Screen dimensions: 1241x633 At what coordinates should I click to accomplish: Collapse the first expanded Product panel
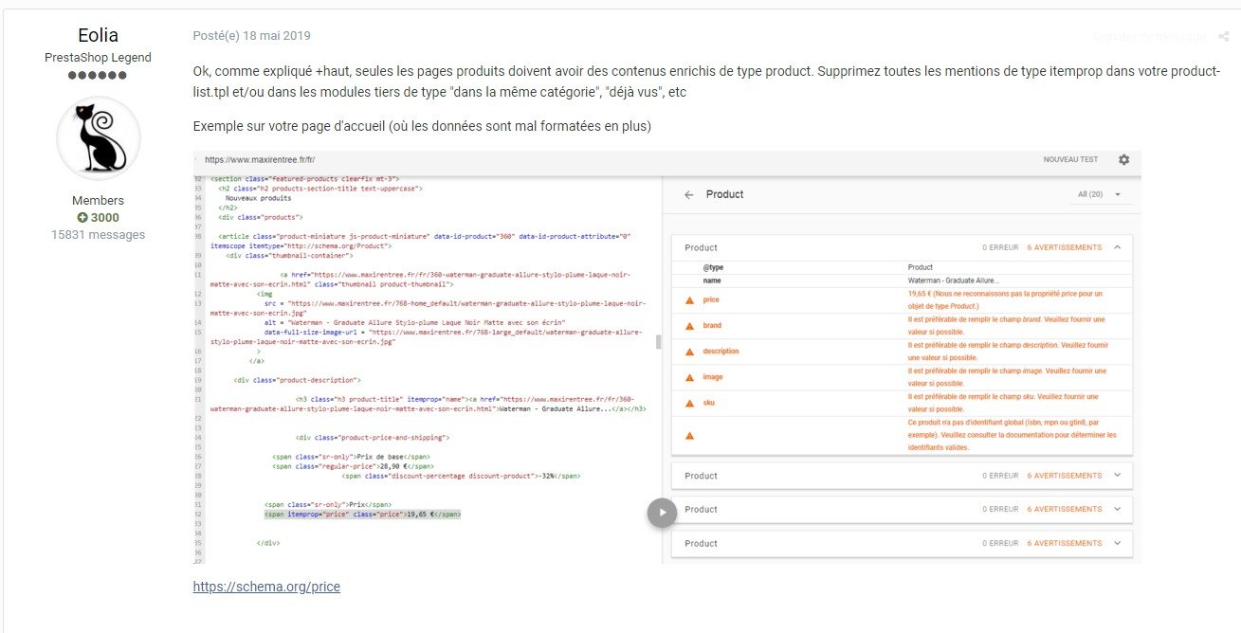point(1117,247)
